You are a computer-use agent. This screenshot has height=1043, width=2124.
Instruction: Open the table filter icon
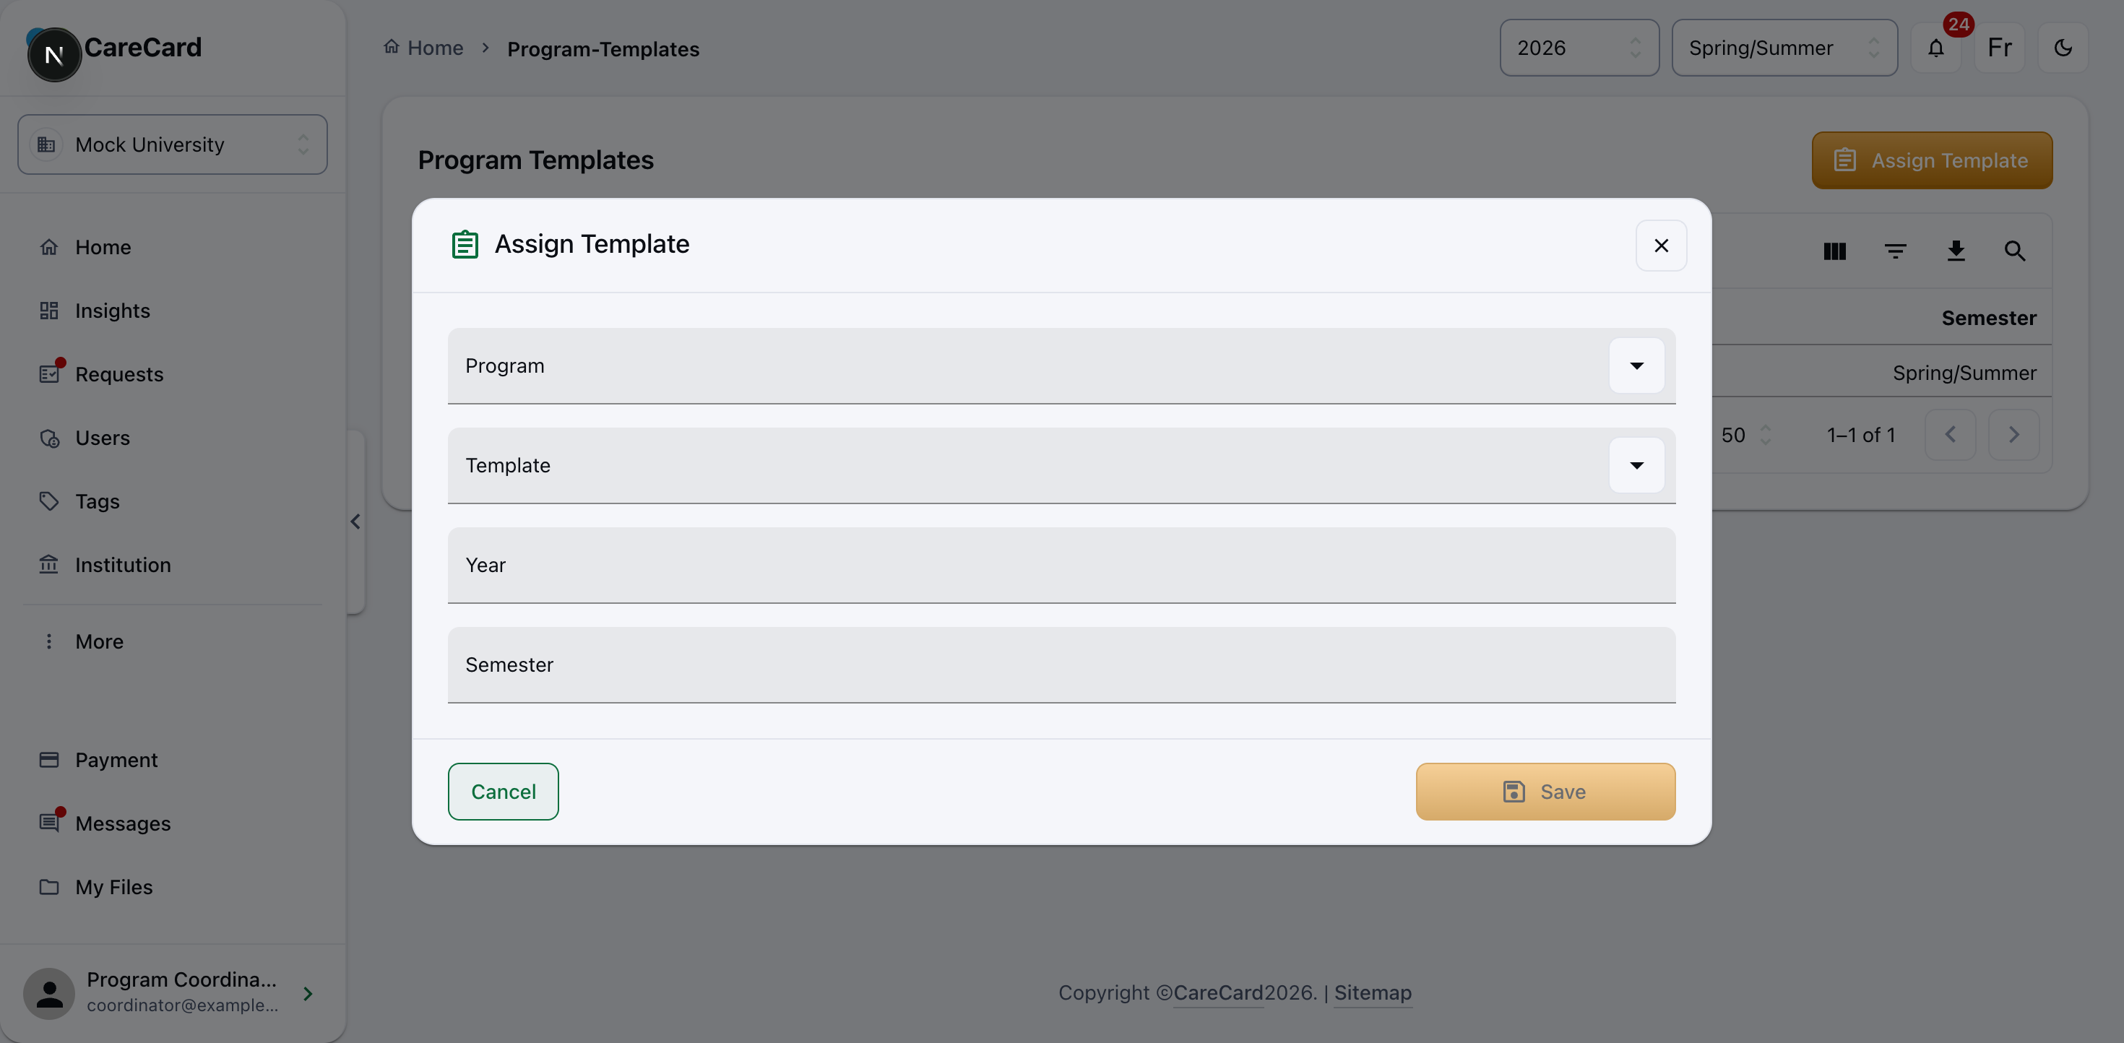[1895, 251]
